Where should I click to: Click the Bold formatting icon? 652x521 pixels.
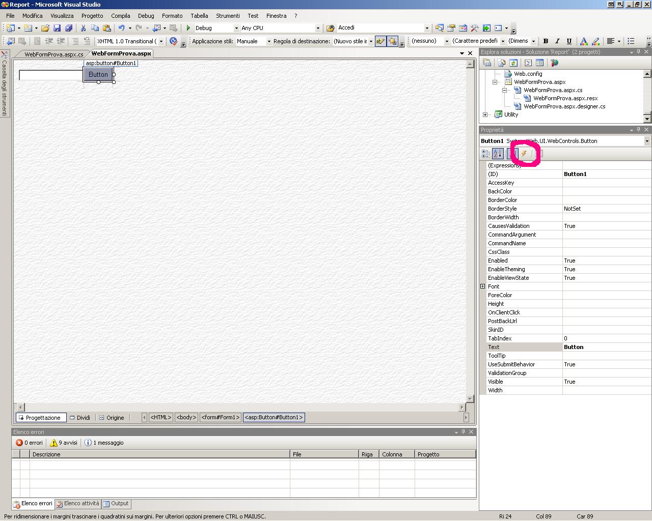546,41
